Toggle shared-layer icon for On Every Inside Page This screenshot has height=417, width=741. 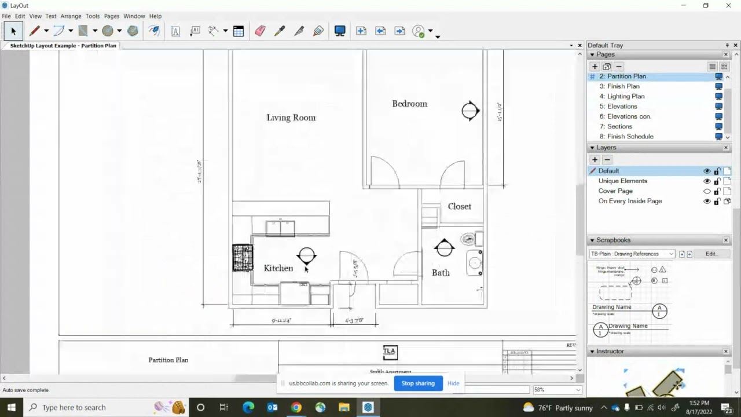tap(727, 202)
